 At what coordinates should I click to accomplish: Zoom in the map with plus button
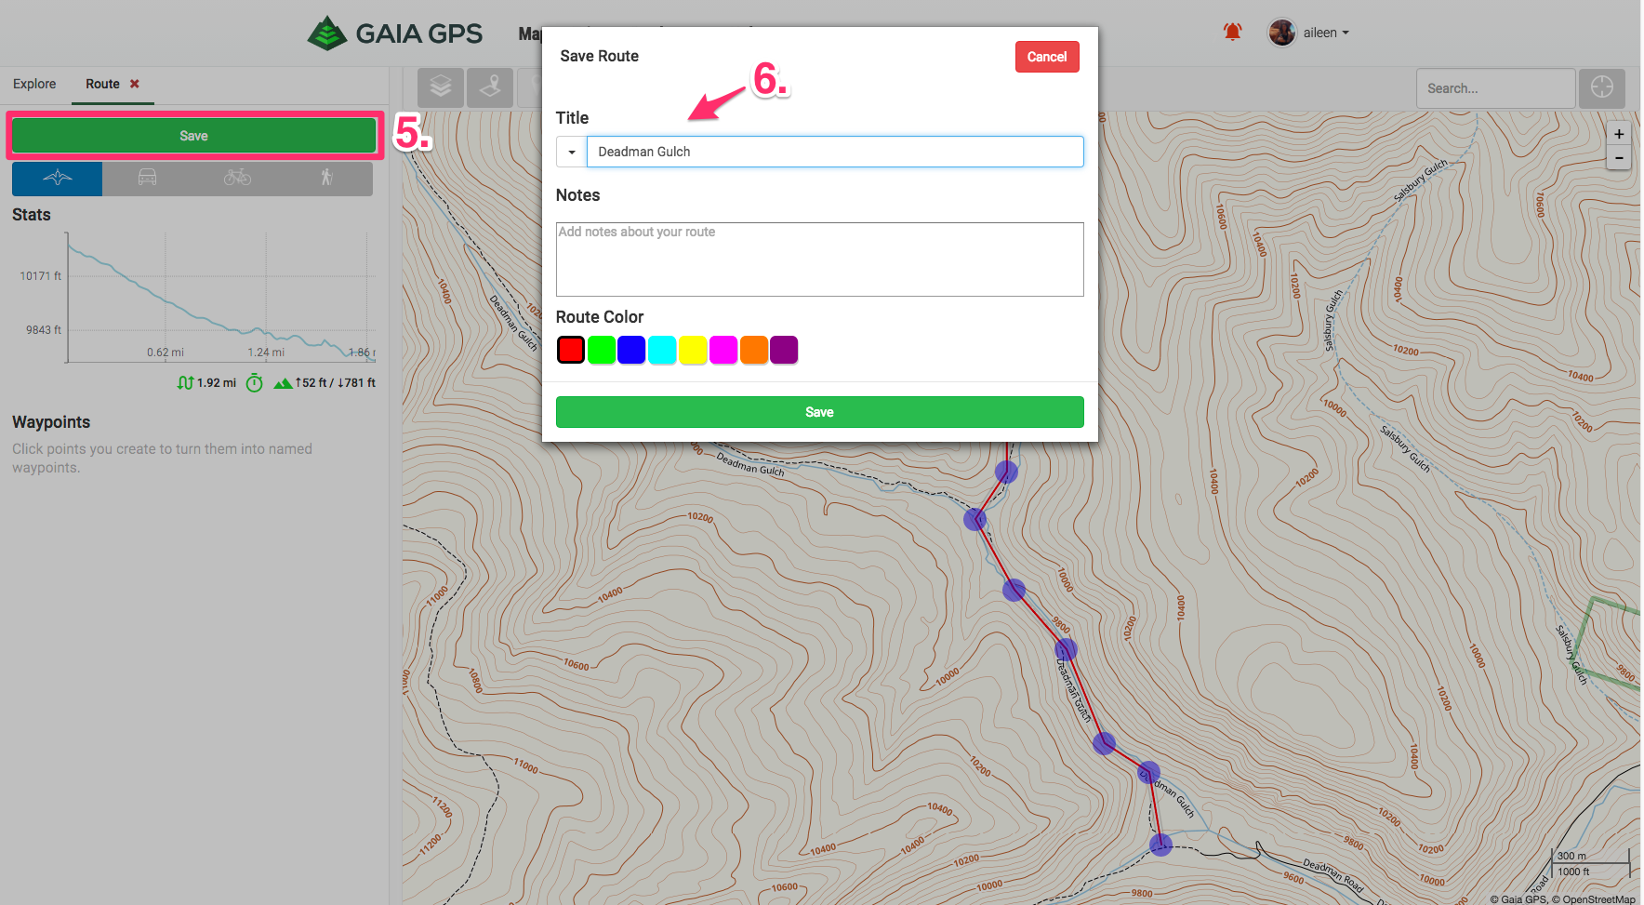1618,134
